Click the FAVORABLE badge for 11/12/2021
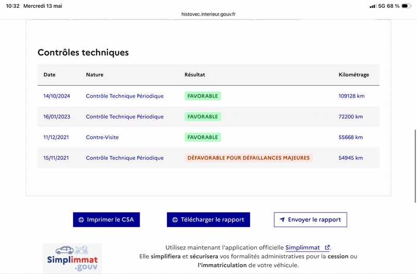417x274 pixels. (203, 137)
